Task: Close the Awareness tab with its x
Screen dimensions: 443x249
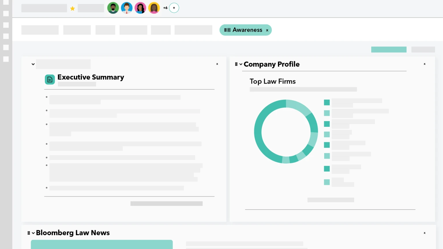Action: (x=267, y=30)
